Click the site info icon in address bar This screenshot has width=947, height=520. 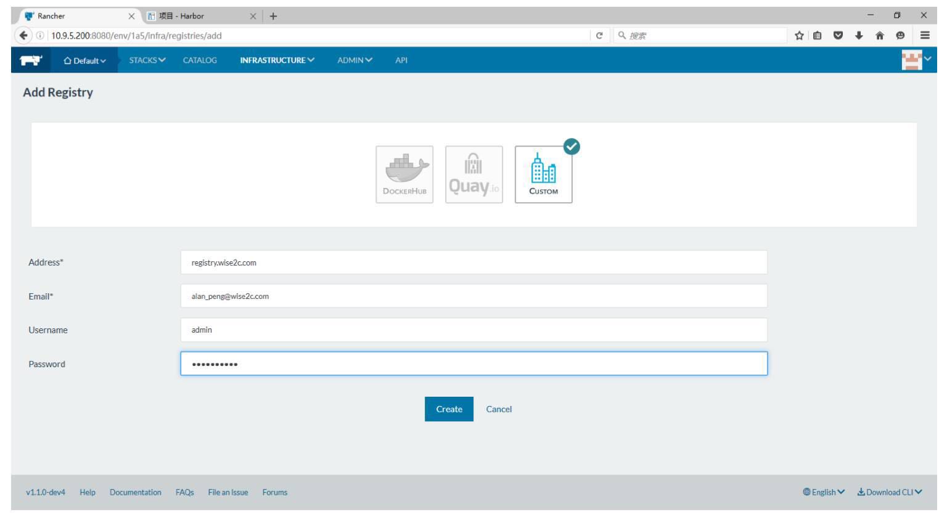click(40, 36)
